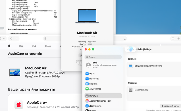Open Safari sidebar dropdown chevron
The image size is (181, 111).
click(4, 38)
